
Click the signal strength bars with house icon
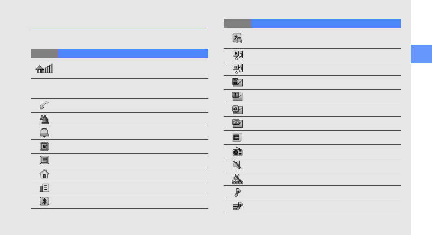click(44, 68)
